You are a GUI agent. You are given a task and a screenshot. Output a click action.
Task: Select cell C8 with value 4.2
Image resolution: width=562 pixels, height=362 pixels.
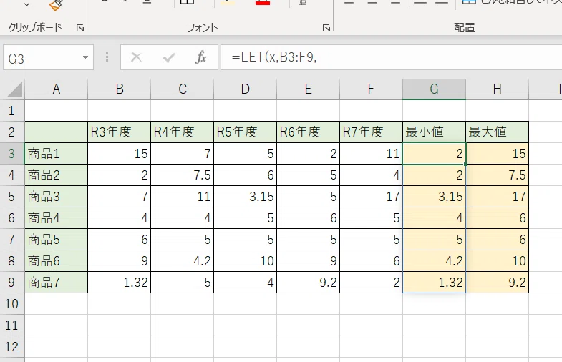[183, 261]
